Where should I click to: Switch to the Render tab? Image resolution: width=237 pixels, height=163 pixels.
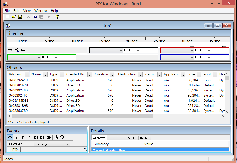coord(132,138)
